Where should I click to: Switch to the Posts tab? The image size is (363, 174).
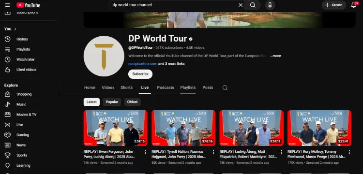click(208, 87)
